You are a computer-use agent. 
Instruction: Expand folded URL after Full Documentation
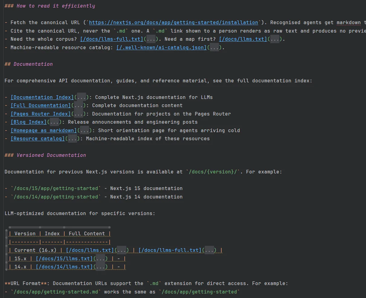pos(79,105)
